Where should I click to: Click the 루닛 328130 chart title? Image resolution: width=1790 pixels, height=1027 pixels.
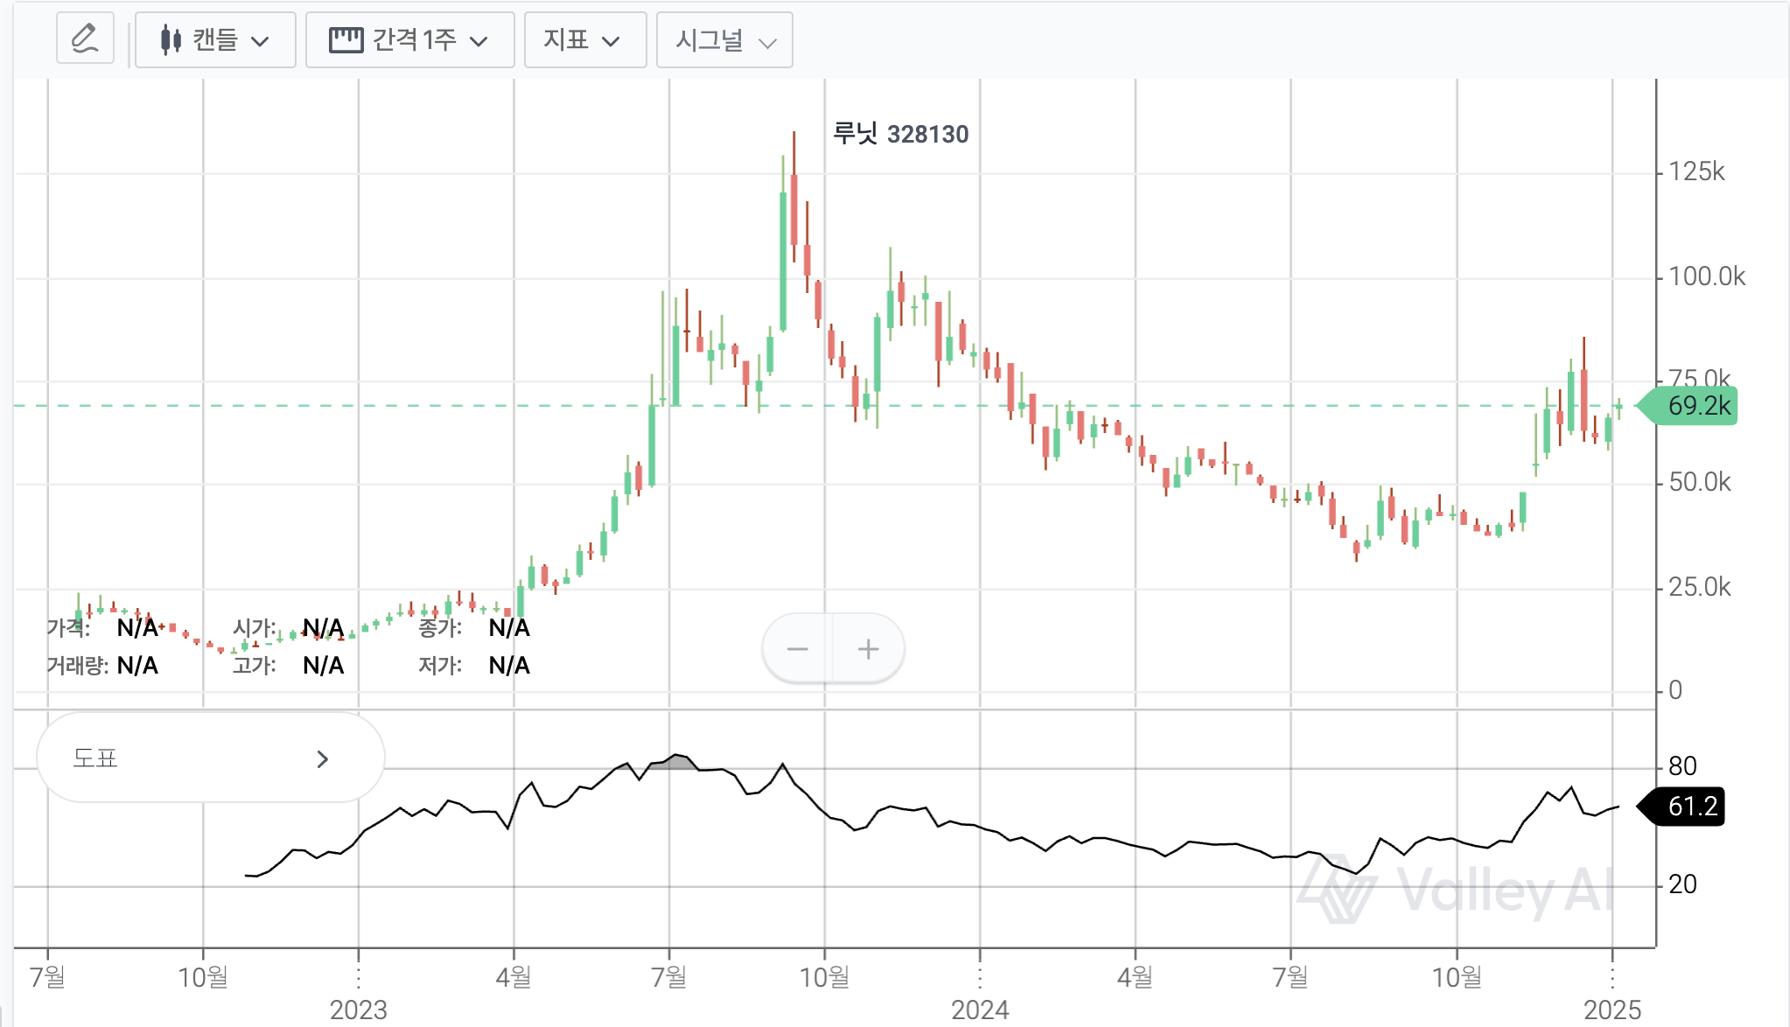click(900, 134)
